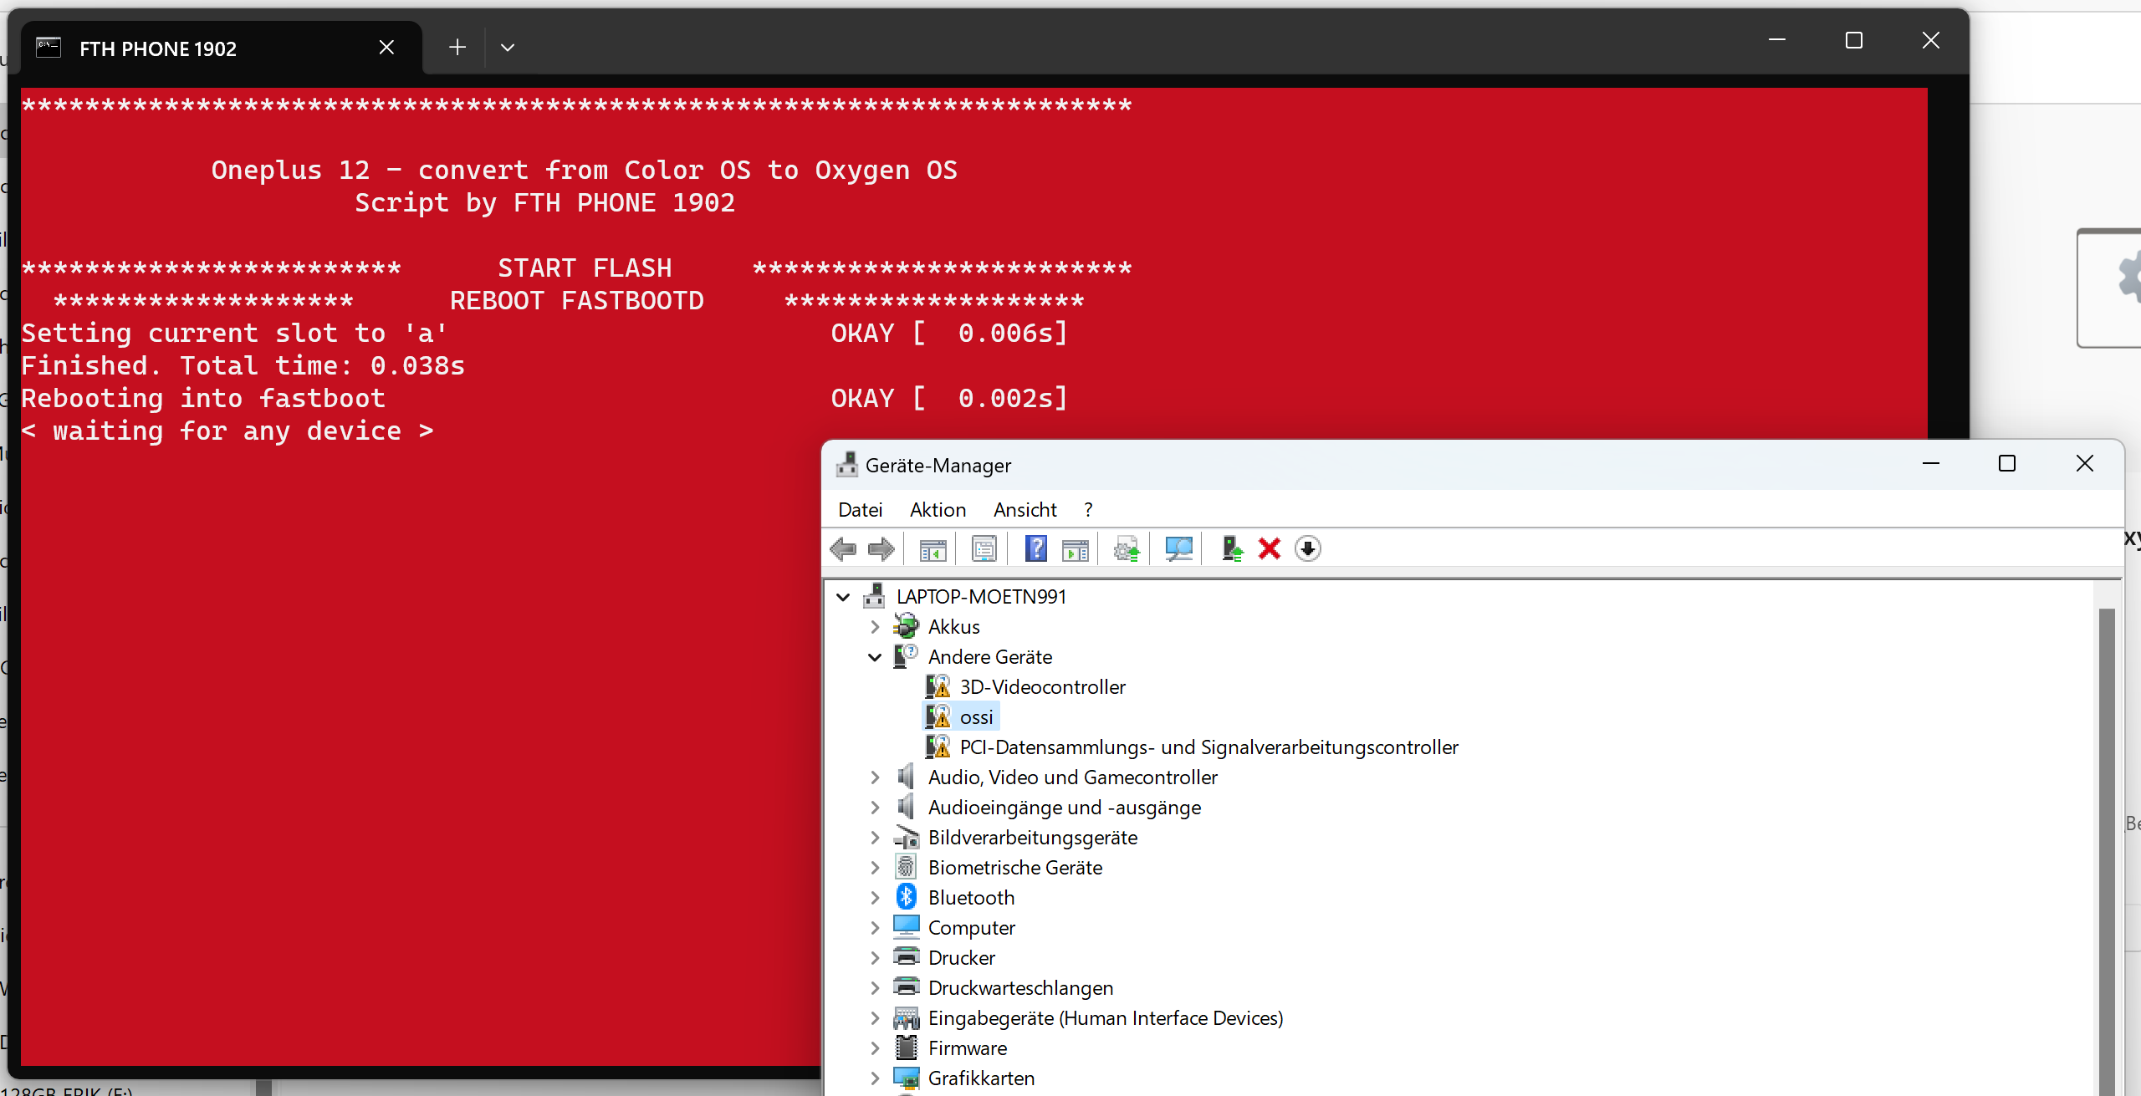Click warning icon beside 3D-Videocontroller
This screenshot has height=1096, width=2141.
938,686
